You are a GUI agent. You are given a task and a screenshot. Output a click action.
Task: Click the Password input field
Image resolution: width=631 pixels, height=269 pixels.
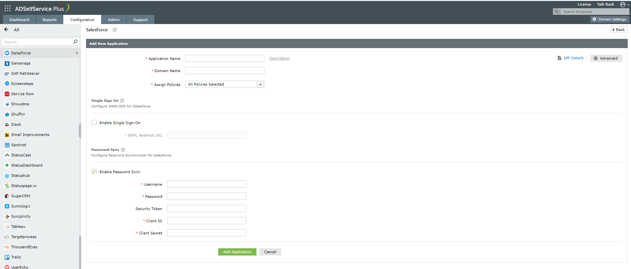(x=207, y=196)
